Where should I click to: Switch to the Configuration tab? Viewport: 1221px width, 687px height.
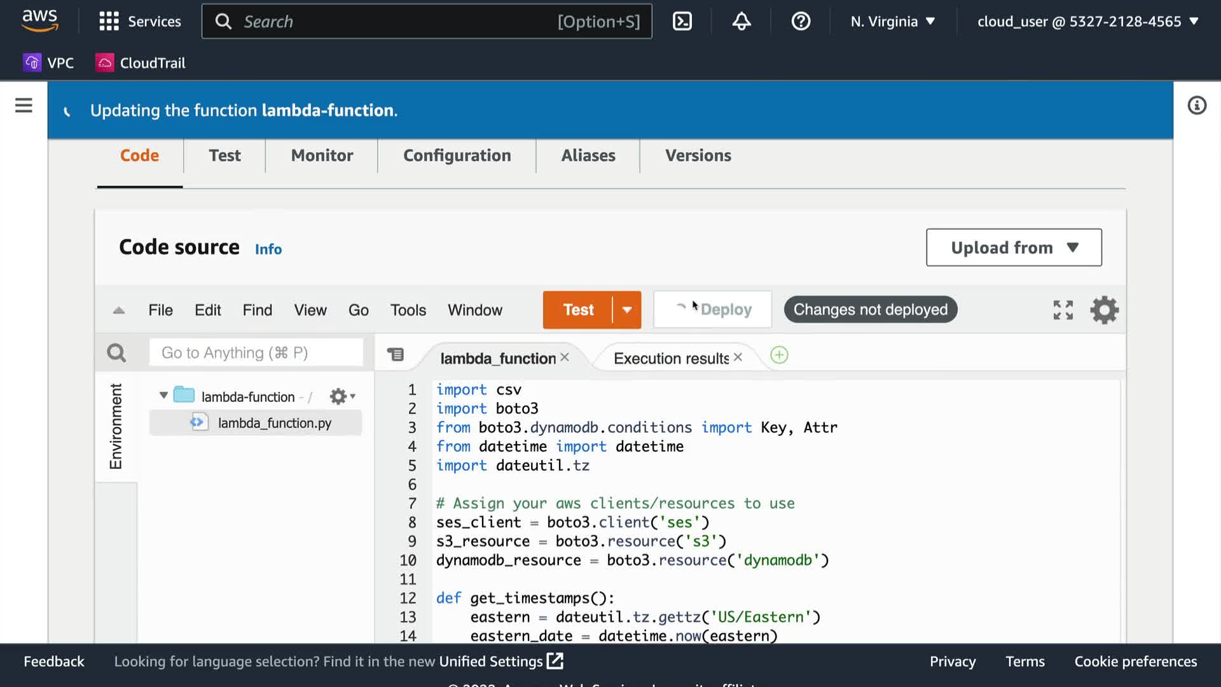(457, 156)
